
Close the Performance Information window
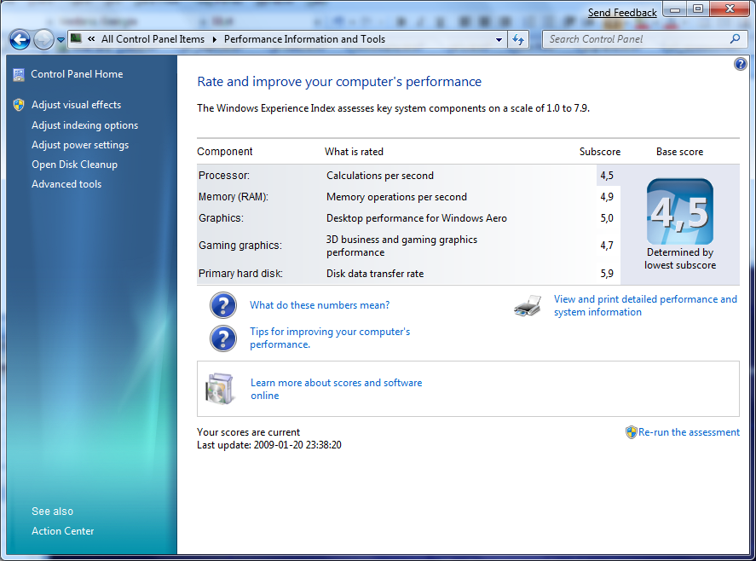point(730,9)
